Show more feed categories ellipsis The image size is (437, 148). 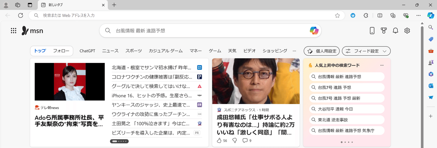point(295,51)
